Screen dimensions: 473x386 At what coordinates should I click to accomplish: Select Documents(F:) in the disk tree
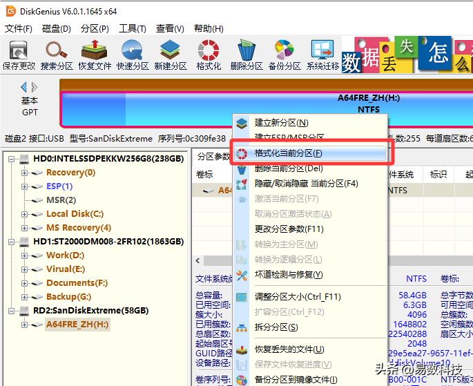(77, 283)
